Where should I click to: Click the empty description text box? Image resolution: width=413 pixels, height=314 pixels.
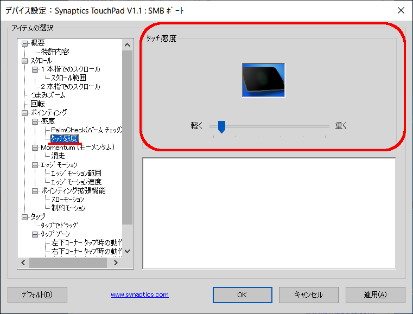click(269, 213)
